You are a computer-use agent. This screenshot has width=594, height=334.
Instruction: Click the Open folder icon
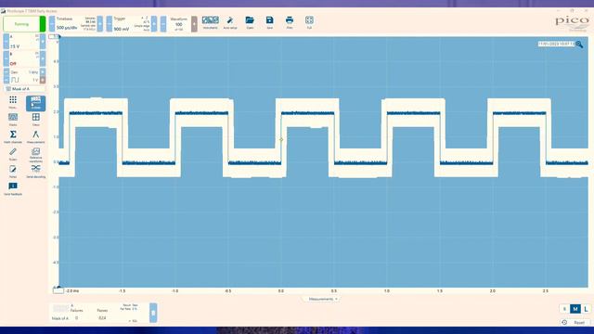point(250,22)
